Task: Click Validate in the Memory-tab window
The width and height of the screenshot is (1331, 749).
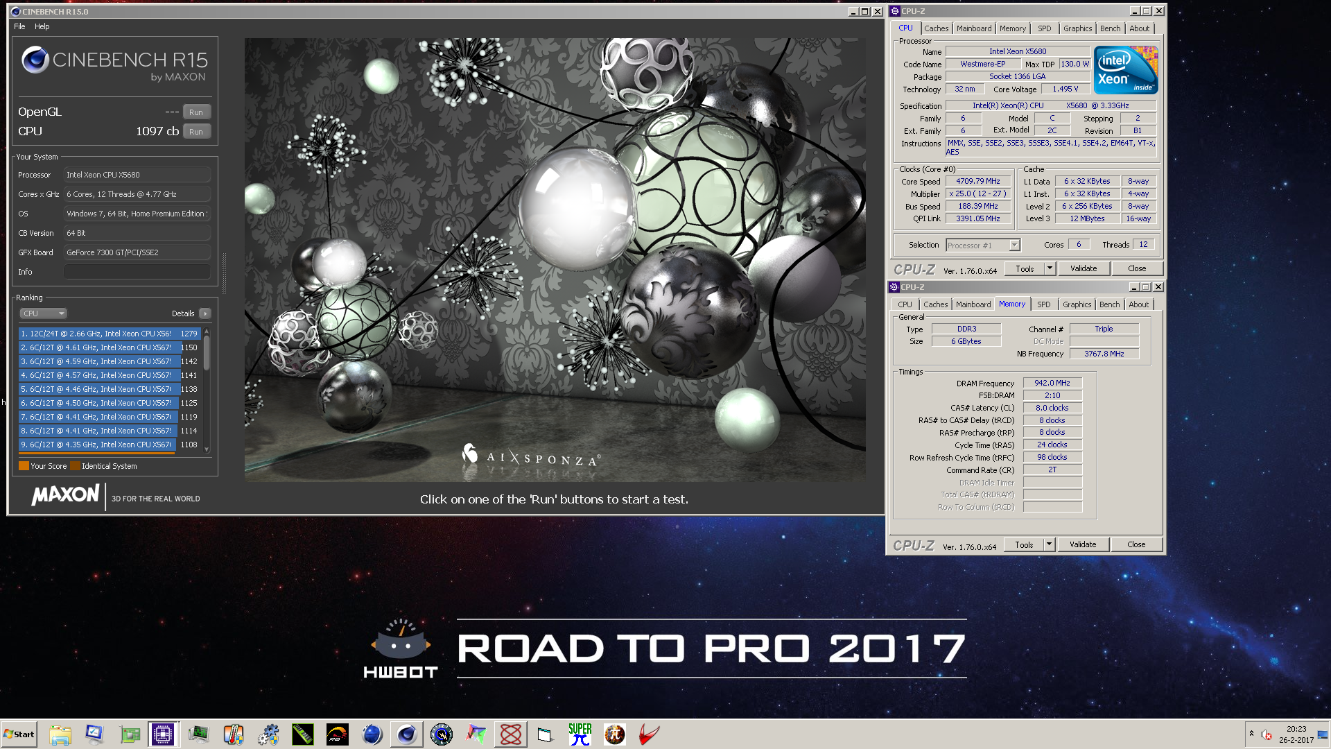Action: [1083, 544]
